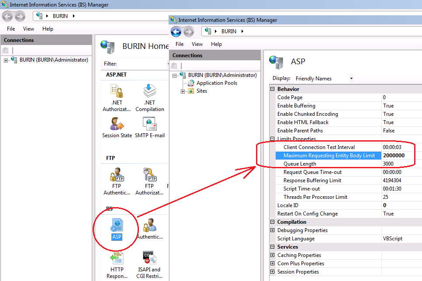422x281 pixels.
Task: Select Client Connection Test Interval row
Action: pos(349,147)
